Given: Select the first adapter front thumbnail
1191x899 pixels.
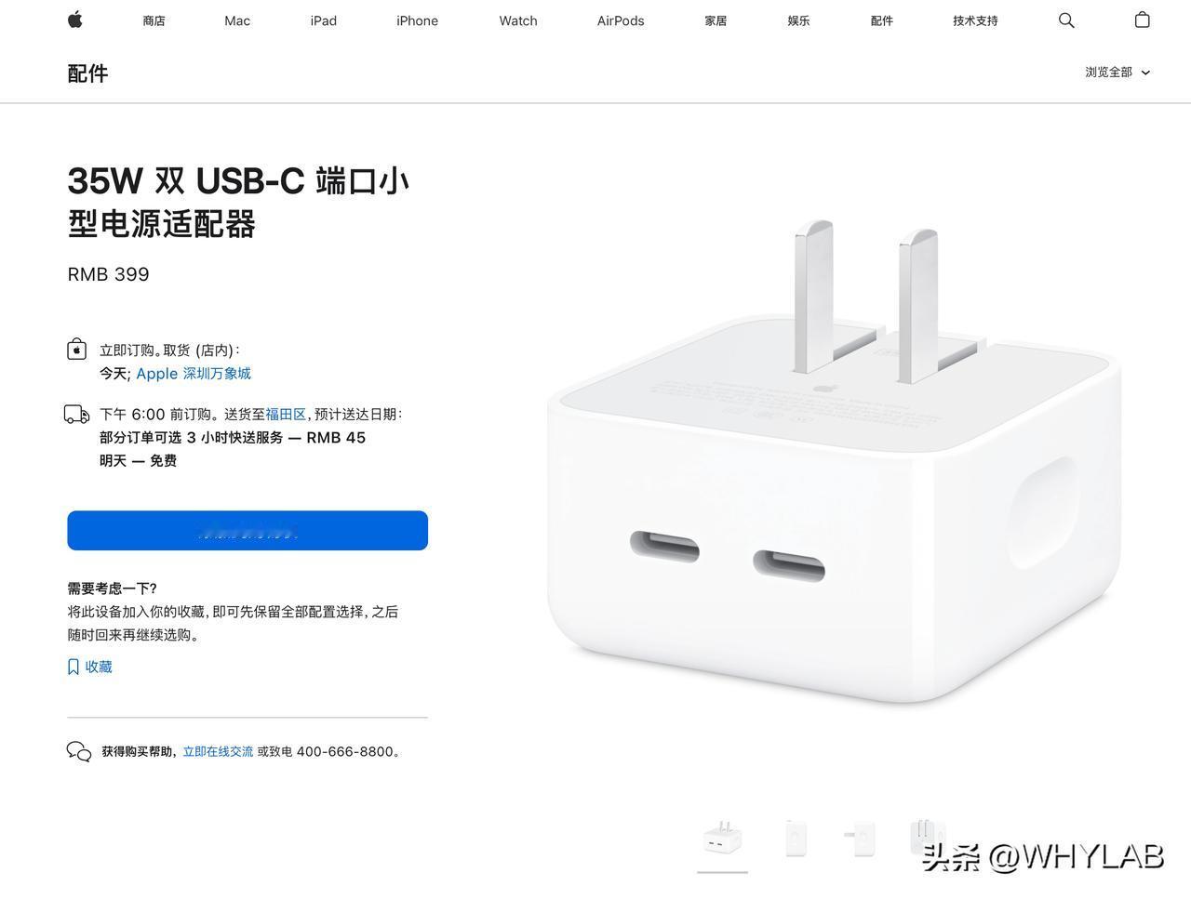Looking at the screenshot, I should (x=723, y=839).
